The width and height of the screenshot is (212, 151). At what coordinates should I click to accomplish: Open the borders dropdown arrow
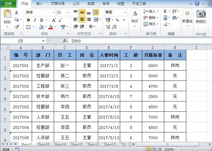tap(33, 27)
